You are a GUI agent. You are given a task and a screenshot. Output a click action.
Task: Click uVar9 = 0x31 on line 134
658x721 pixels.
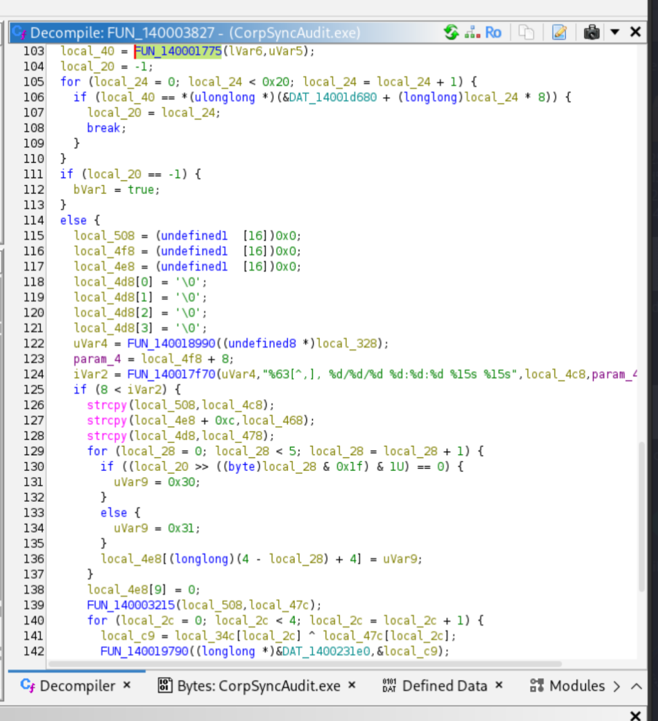[x=157, y=528]
